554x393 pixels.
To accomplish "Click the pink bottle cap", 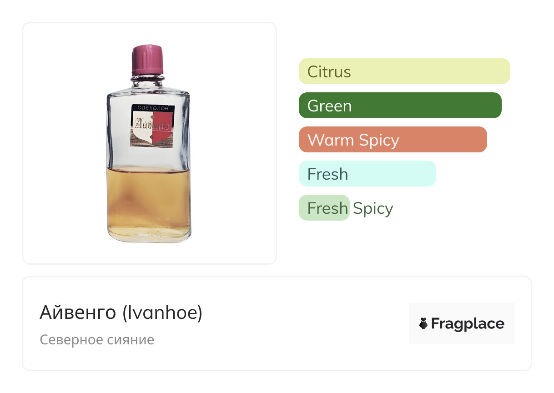I will [x=147, y=60].
